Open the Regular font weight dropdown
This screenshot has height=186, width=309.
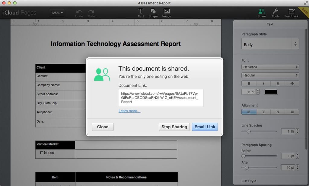270,75
